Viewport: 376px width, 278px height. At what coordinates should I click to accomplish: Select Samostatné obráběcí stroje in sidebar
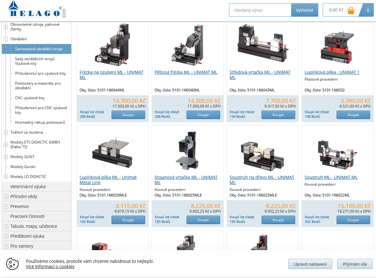[37, 49]
